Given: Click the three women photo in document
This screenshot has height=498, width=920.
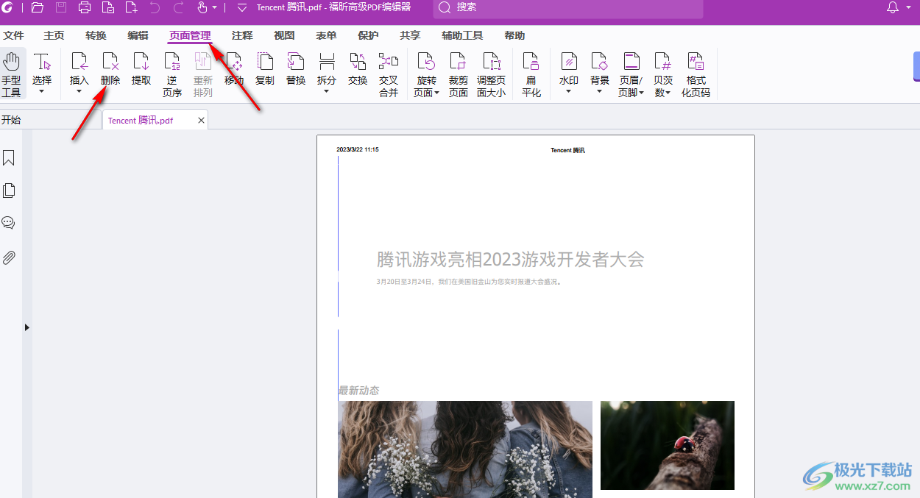Looking at the screenshot, I should tap(465, 449).
